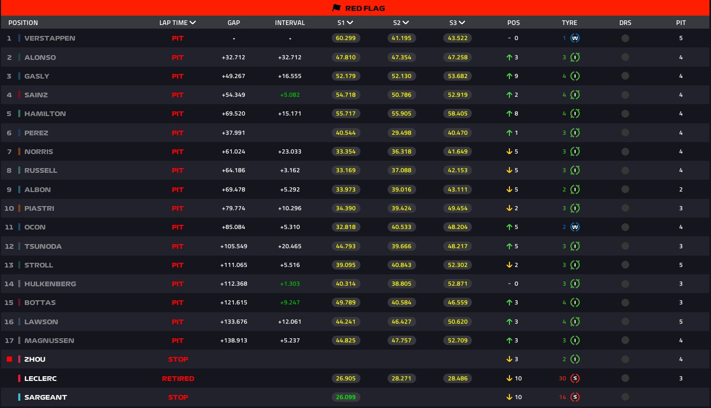Click Ocon's wet tyre icon
Screen dimensions: 711x408
[x=575, y=227]
